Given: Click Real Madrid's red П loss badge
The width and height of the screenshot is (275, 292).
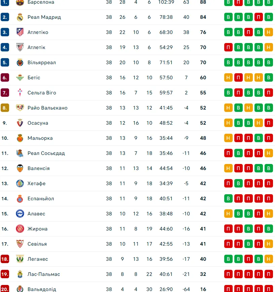Looking at the screenshot, I should point(259,17).
